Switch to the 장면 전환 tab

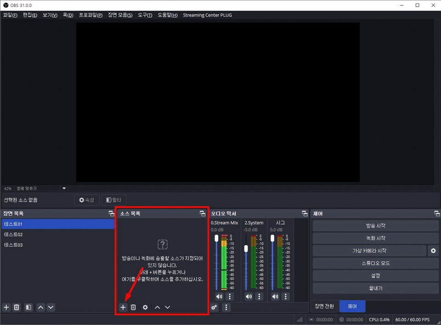(324, 306)
